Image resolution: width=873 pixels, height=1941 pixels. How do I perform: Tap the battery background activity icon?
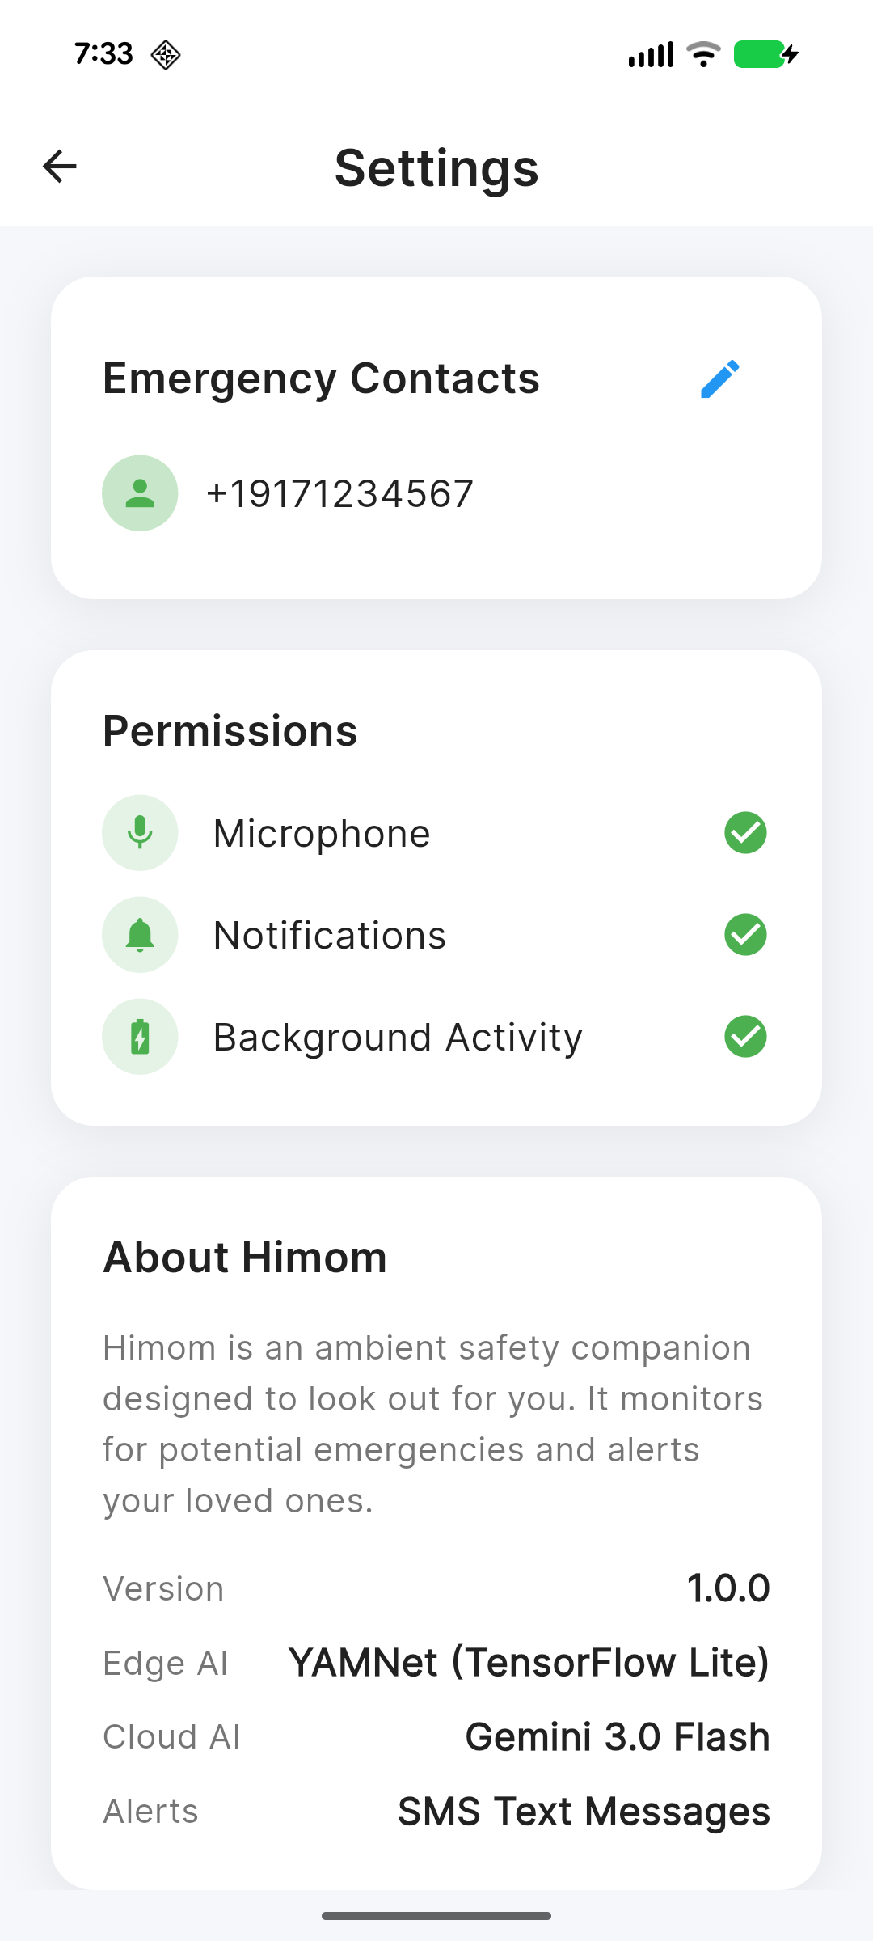(x=140, y=1037)
